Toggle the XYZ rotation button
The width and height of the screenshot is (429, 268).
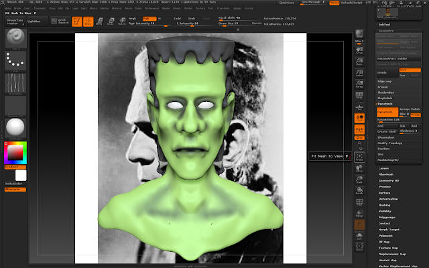[x=359, y=138]
